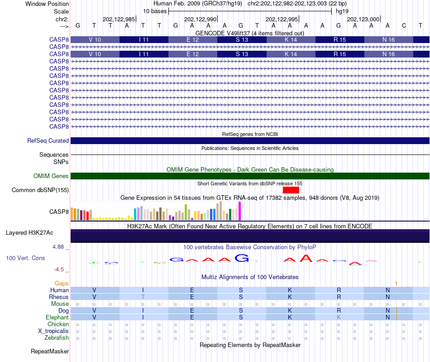Click the Layered H3K27Ac track label
The height and width of the screenshot is (362, 430).
[x=29, y=233]
